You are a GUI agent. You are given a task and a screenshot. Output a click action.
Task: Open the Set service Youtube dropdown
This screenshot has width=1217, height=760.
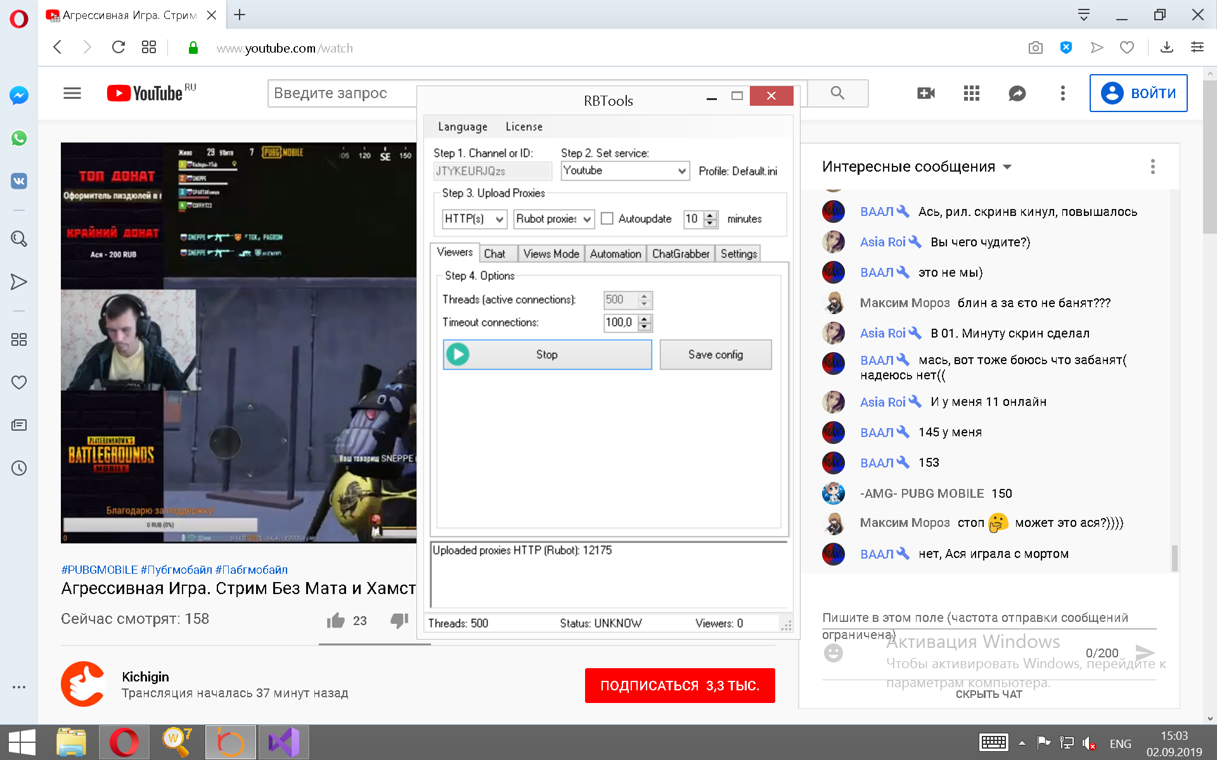[x=625, y=170]
